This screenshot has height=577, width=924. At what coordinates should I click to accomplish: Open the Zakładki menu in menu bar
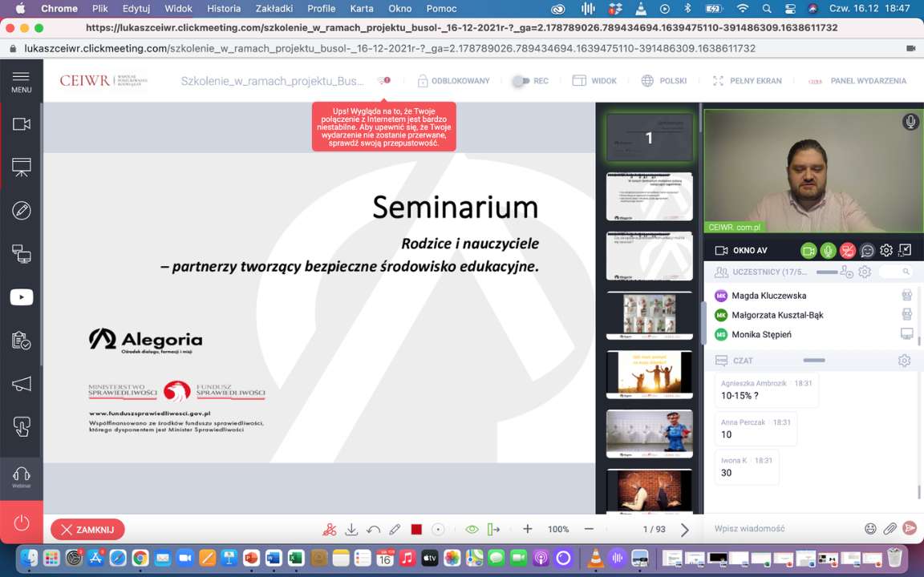(274, 9)
